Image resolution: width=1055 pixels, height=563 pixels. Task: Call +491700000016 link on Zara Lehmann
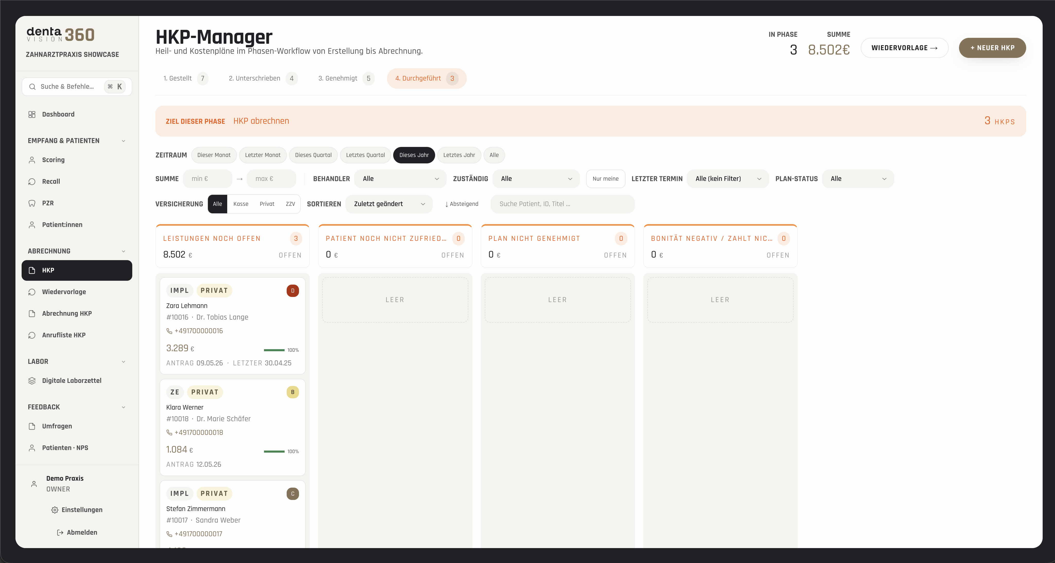[x=198, y=331]
